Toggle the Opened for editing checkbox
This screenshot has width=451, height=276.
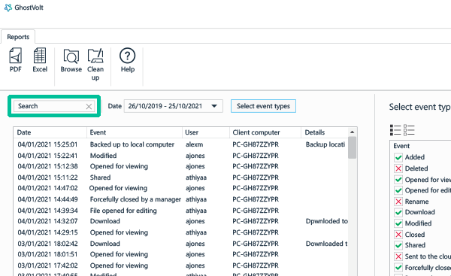click(x=398, y=190)
